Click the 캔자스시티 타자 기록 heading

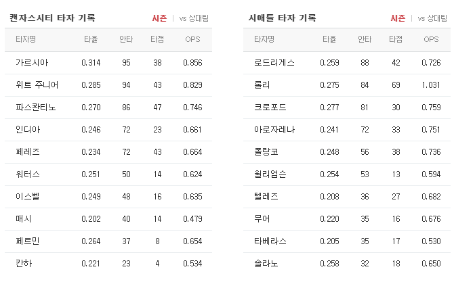pos(52,18)
